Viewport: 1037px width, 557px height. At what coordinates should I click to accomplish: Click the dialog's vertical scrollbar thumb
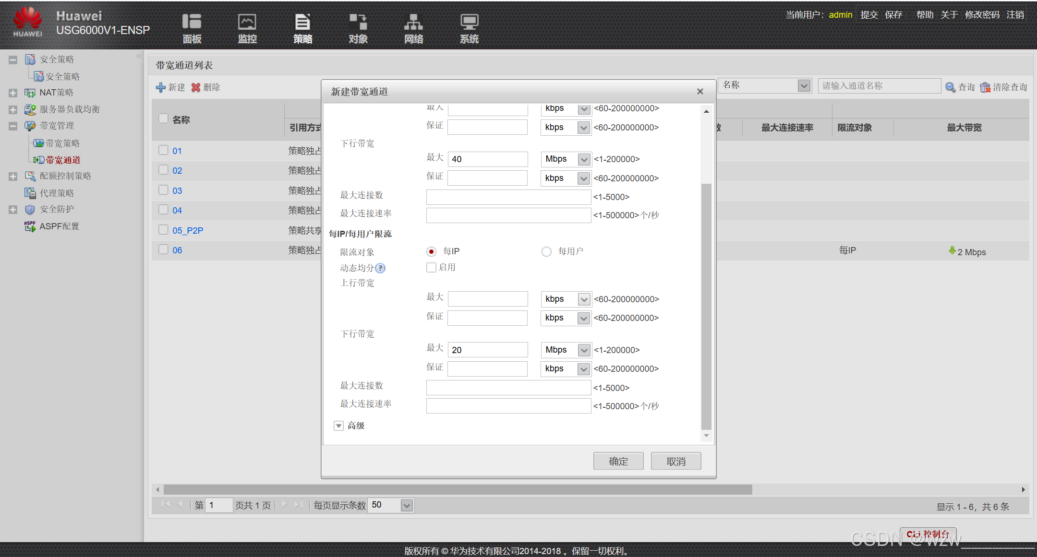(706, 307)
